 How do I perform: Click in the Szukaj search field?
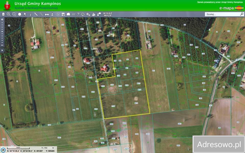click(222, 14)
